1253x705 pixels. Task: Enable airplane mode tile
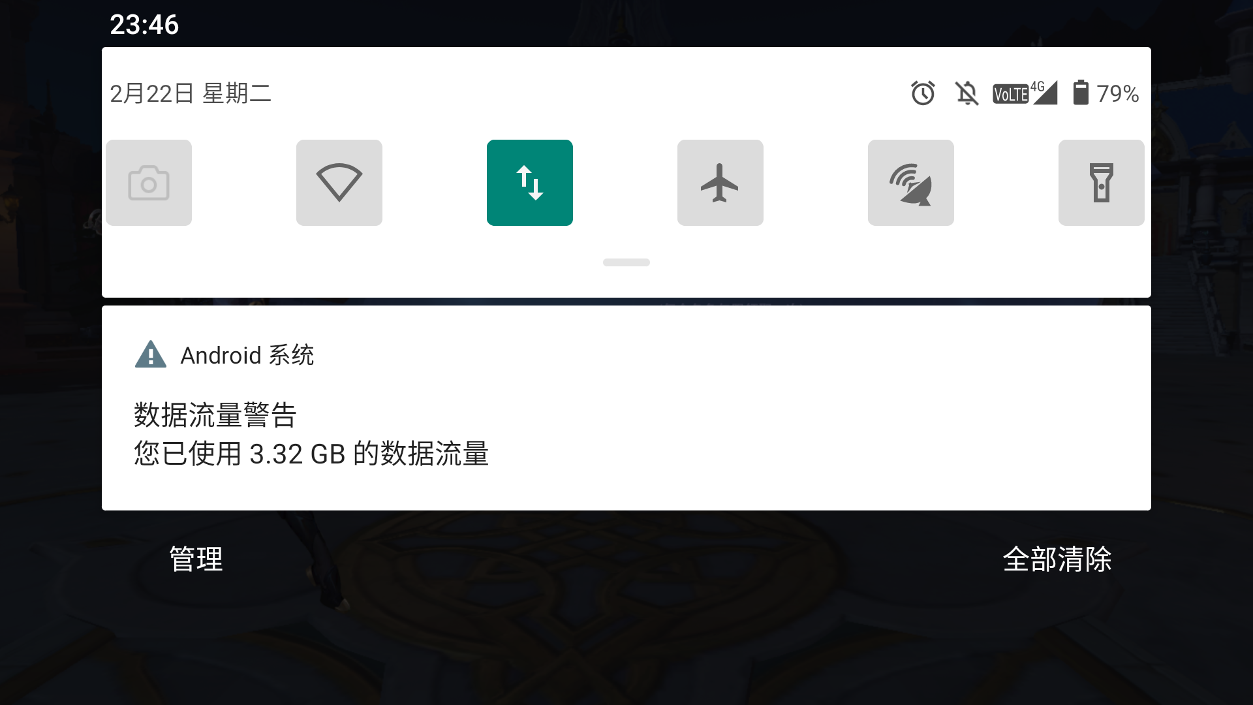720,183
